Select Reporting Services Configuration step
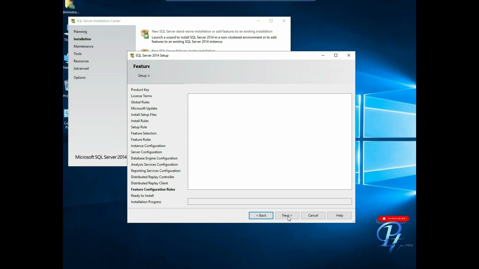This screenshot has width=479, height=269. (156, 171)
